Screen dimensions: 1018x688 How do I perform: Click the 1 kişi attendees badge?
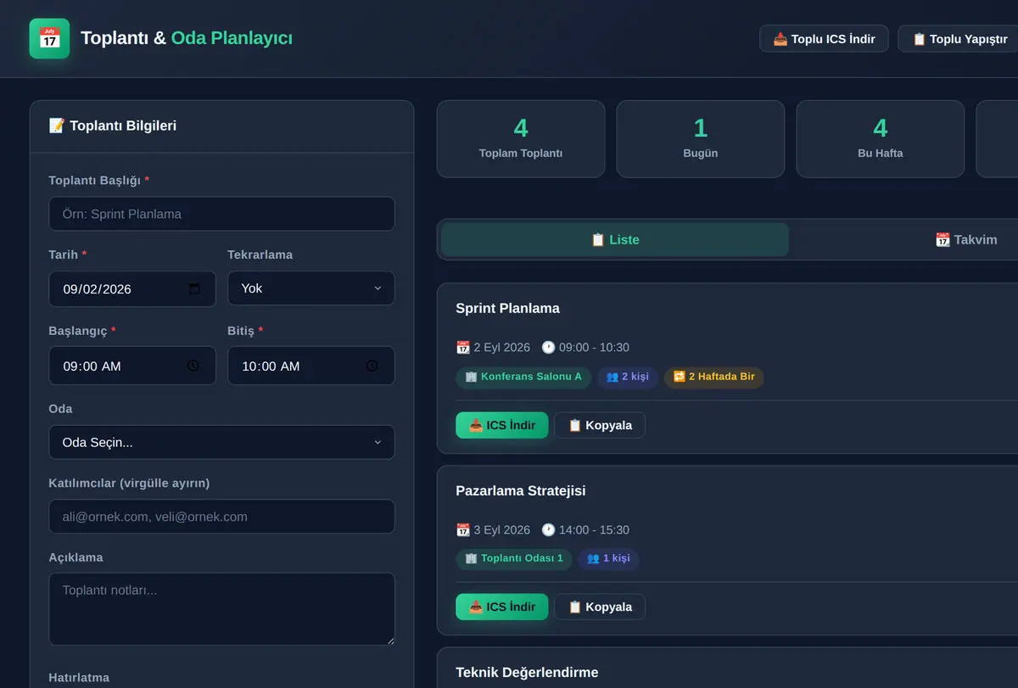pyautogui.click(x=609, y=558)
